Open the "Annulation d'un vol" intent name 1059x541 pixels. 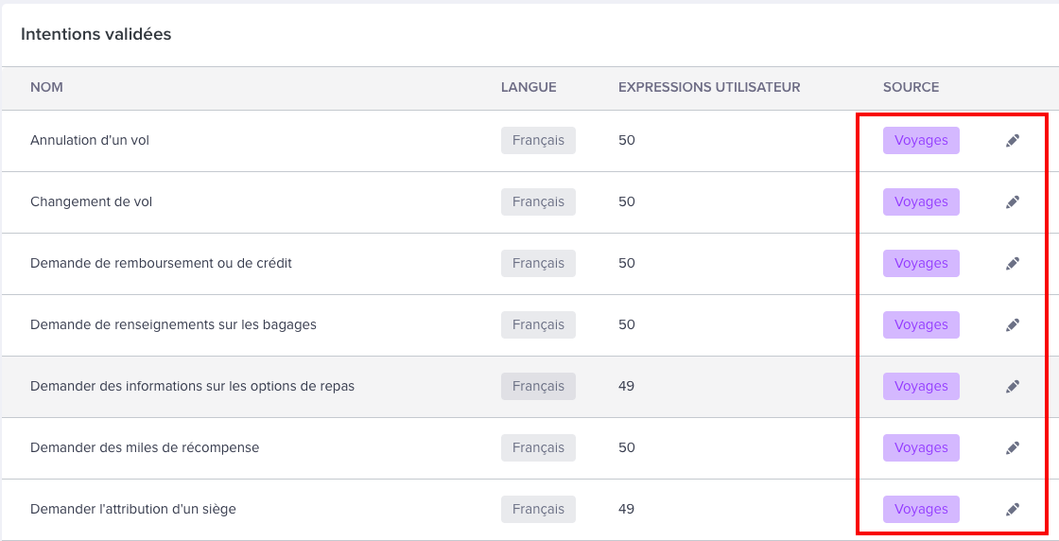click(x=90, y=141)
